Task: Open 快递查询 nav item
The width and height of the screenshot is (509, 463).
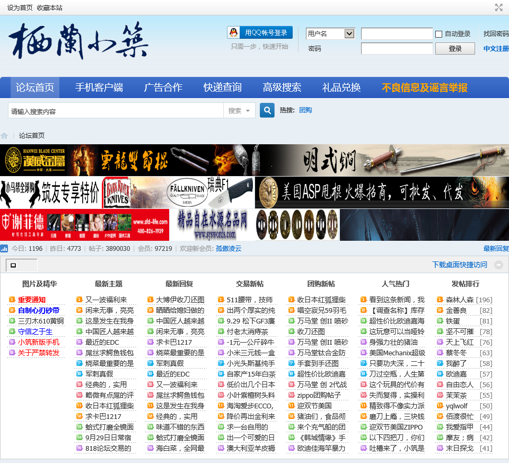Action: point(222,88)
